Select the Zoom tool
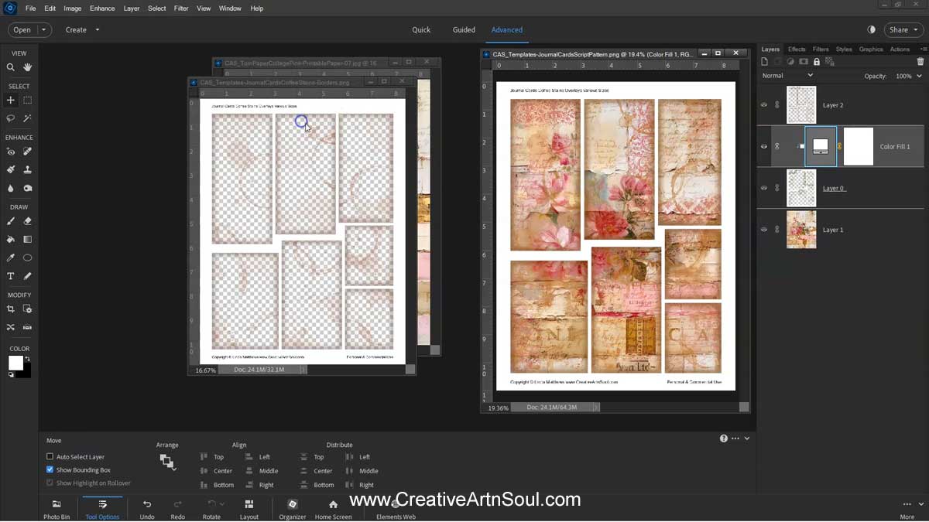This screenshot has width=929, height=522. pos(10,67)
